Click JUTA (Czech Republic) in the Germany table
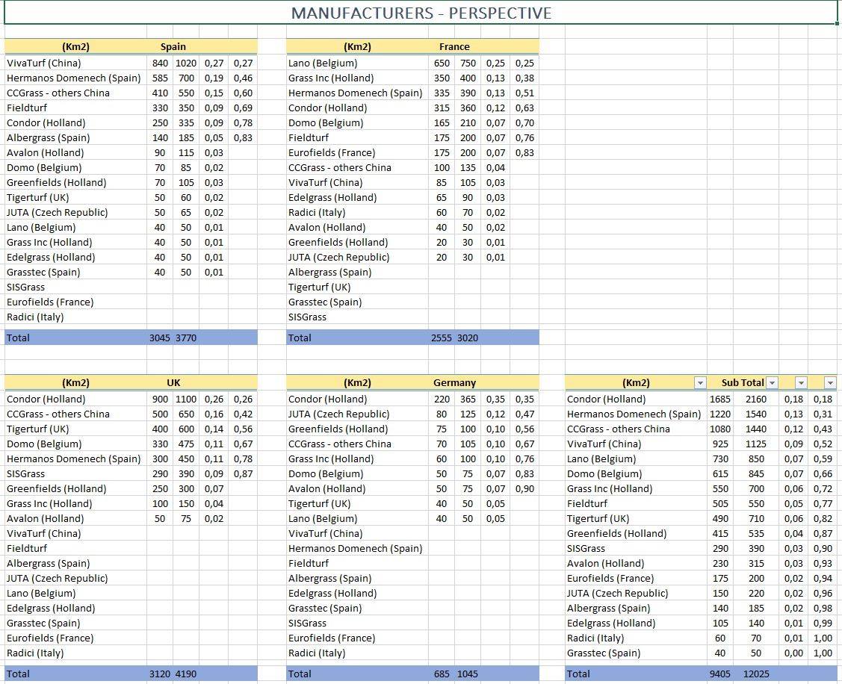This screenshot has width=842, height=684. pyautogui.click(x=339, y=414)
